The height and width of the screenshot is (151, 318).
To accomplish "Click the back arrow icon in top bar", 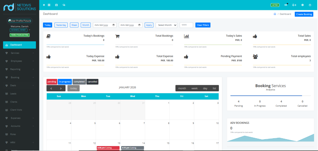I will point(44,5).
